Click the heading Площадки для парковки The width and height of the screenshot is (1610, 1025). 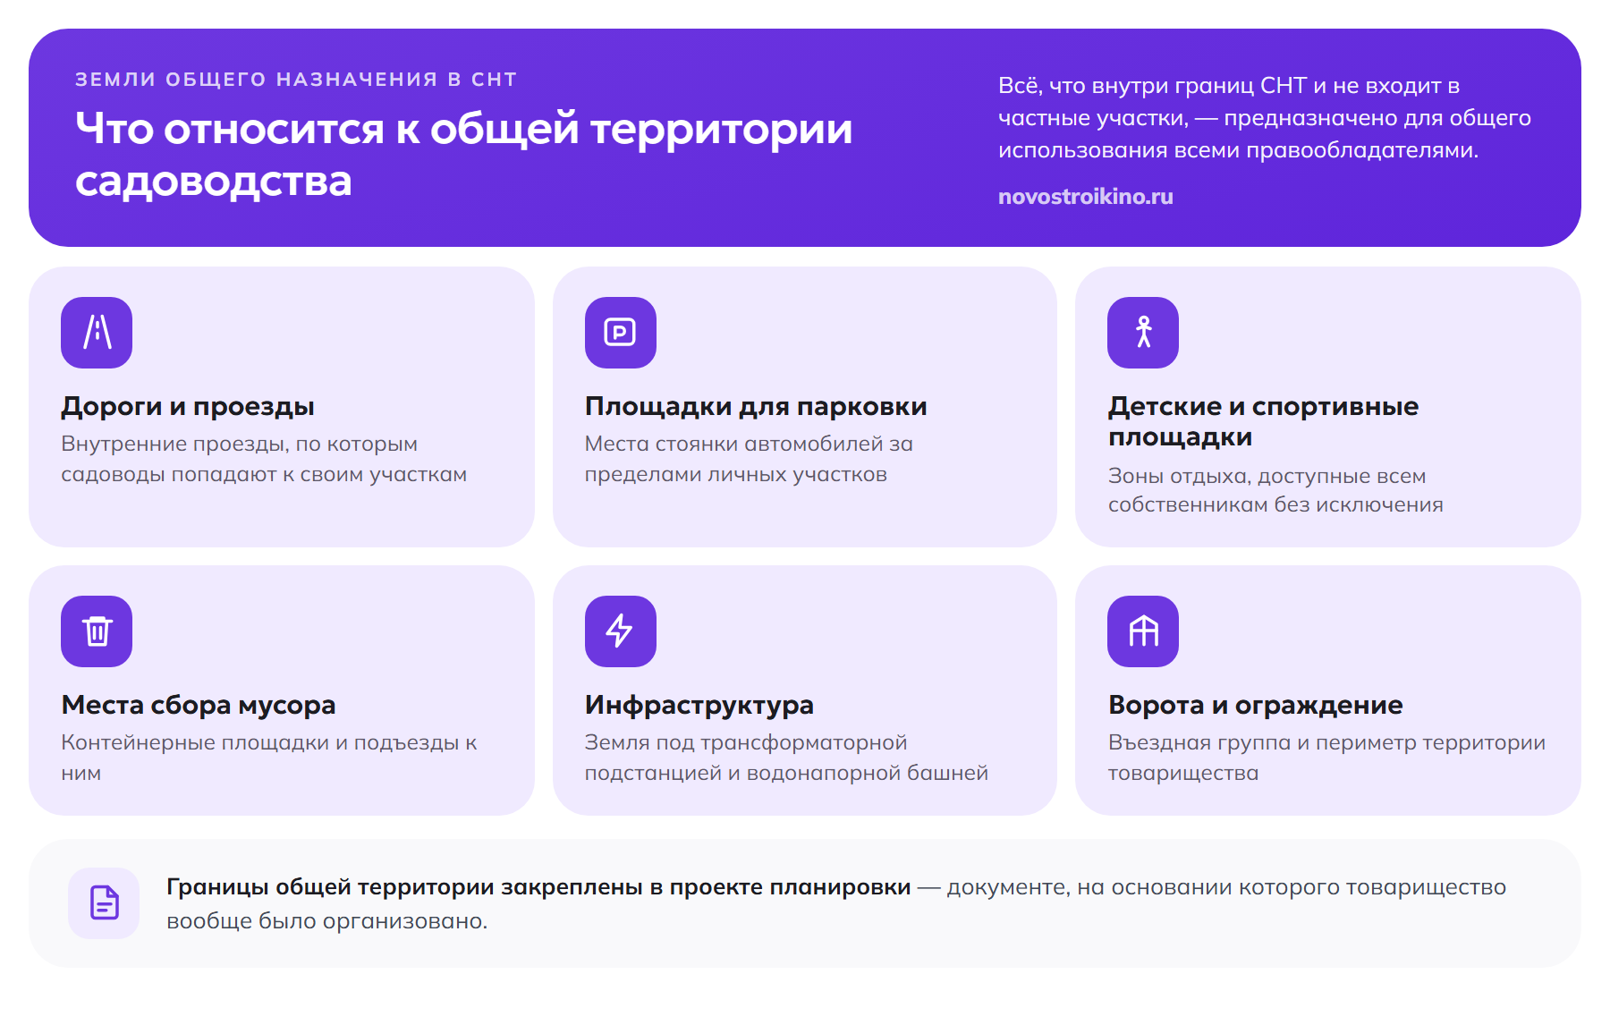tap(756, 407)
